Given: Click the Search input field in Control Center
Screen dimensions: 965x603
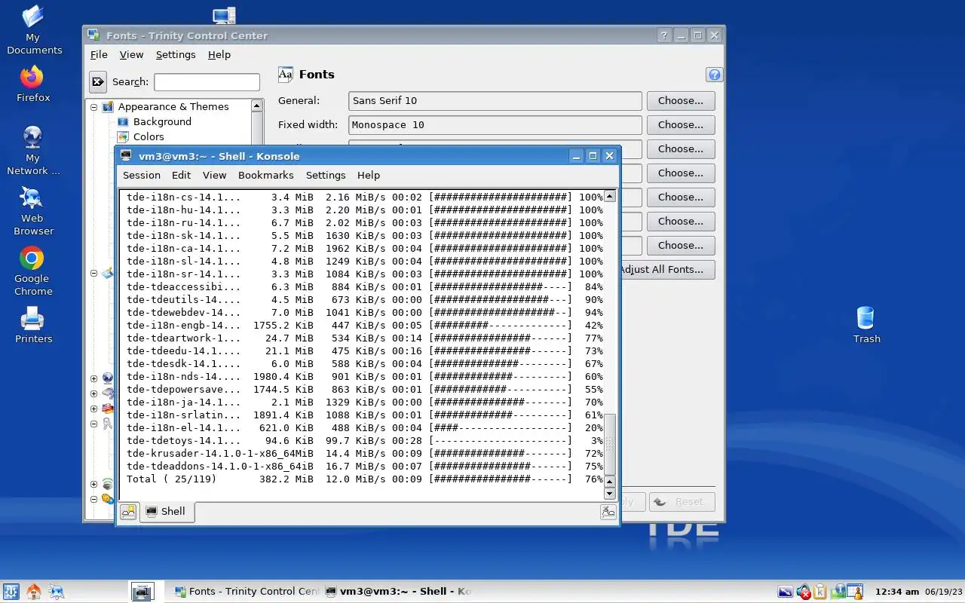Looking at the screenshot, I should pos(207,81).
